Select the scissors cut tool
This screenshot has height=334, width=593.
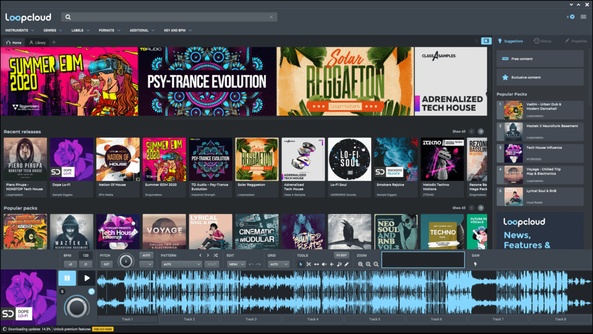click(309, 265)
